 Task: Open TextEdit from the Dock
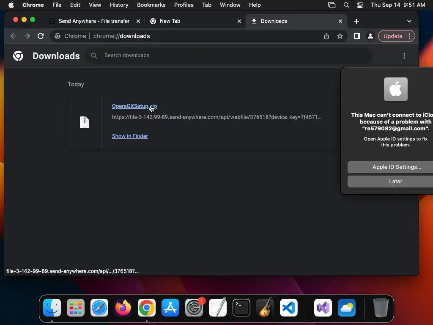[x=218, y=308]
